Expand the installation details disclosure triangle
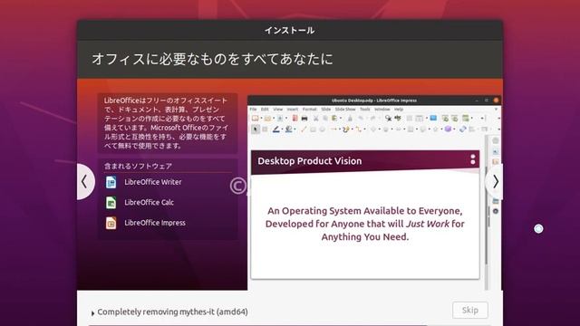 92,313
